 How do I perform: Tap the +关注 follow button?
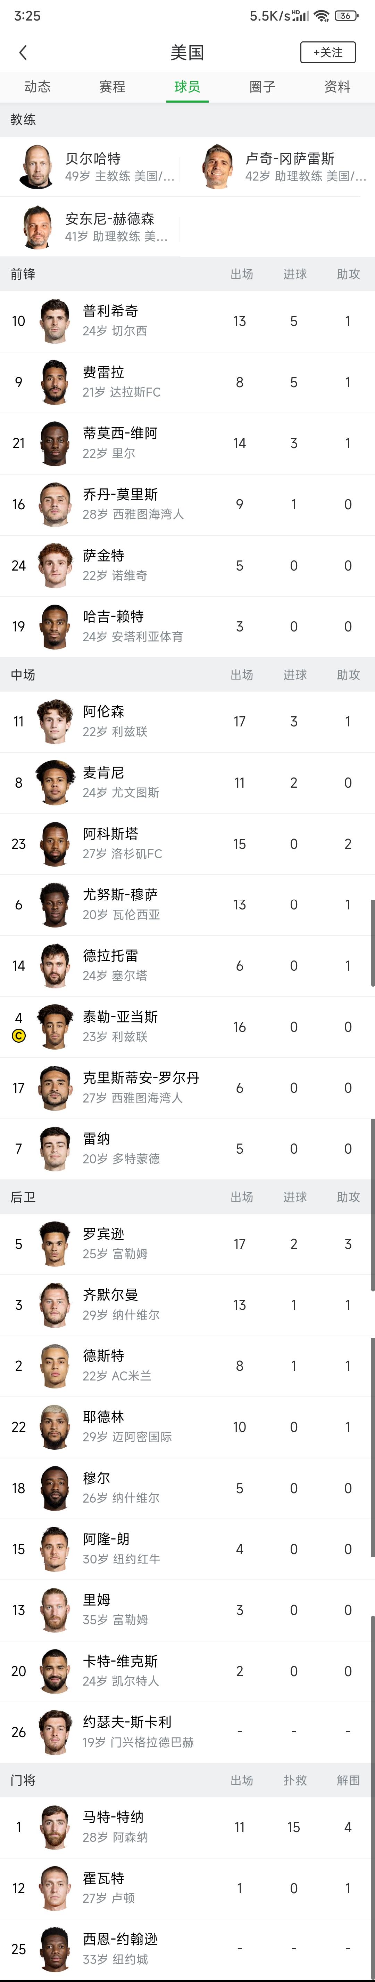tap(328, 52)
